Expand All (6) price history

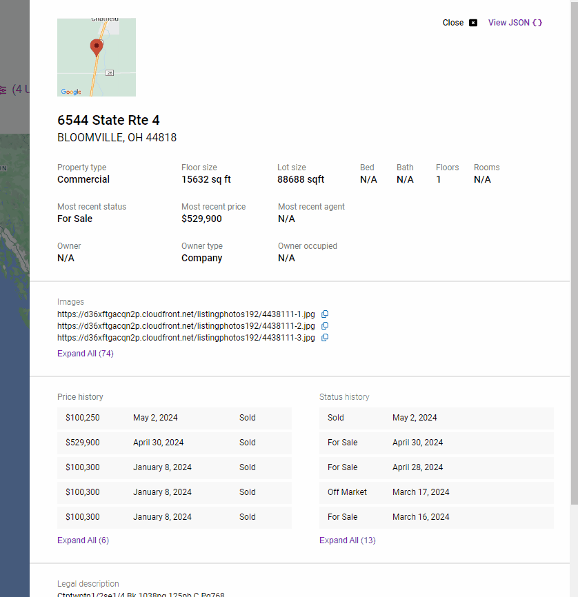coord(83,540)
